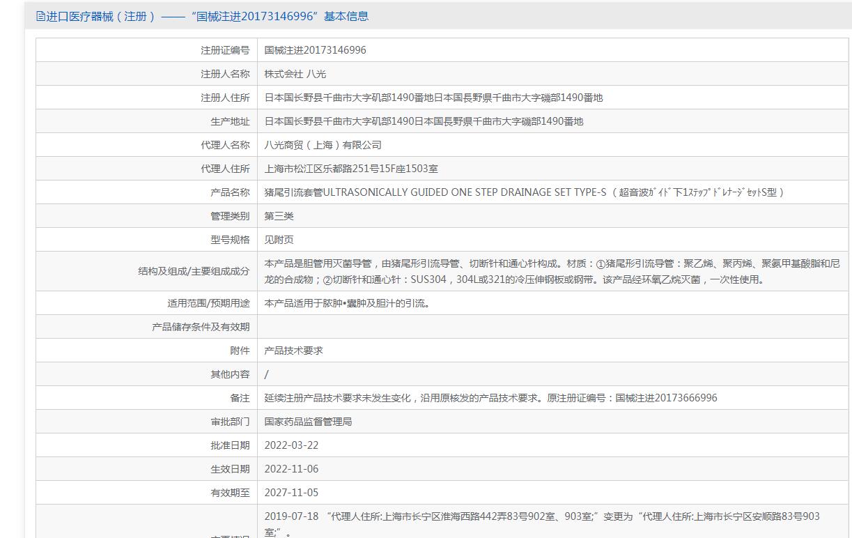This screenshot has width=852, height=538.
Task: Click the 产品储存条件及有效期 label
Action: click(x=201, y=327)
